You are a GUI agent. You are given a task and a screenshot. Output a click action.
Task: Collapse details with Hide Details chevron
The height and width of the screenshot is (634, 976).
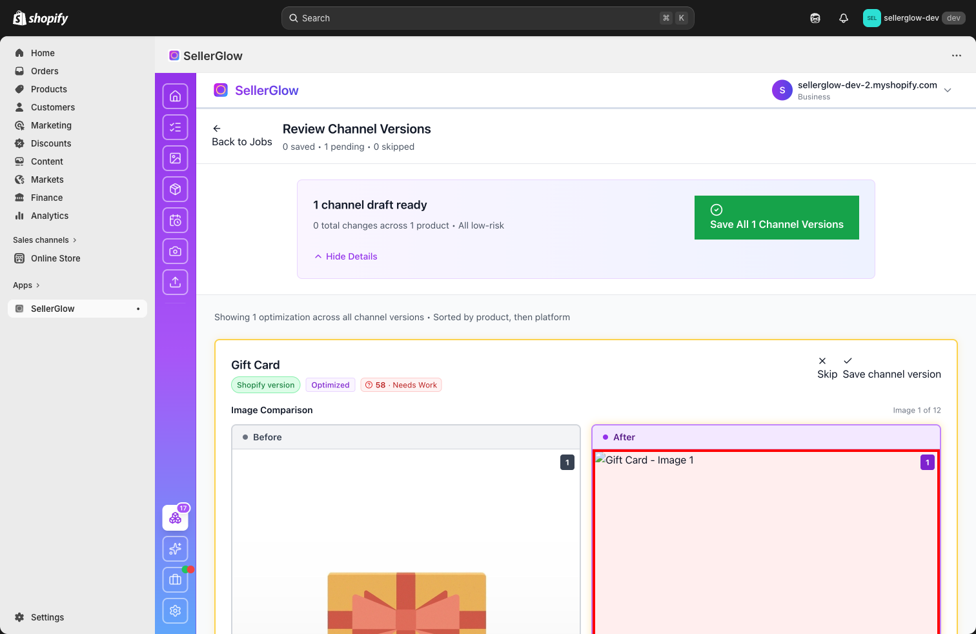coord(345,256)
